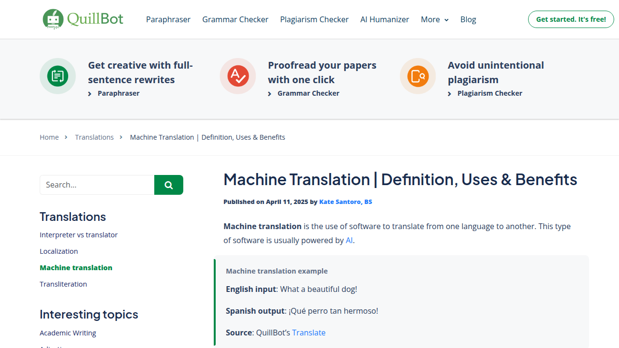619x348 pixels.
Task: Open Interpreter vs translator sidebar link
Action: point(79,235)
